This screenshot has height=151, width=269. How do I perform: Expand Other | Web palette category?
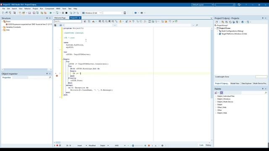(216, 107)
